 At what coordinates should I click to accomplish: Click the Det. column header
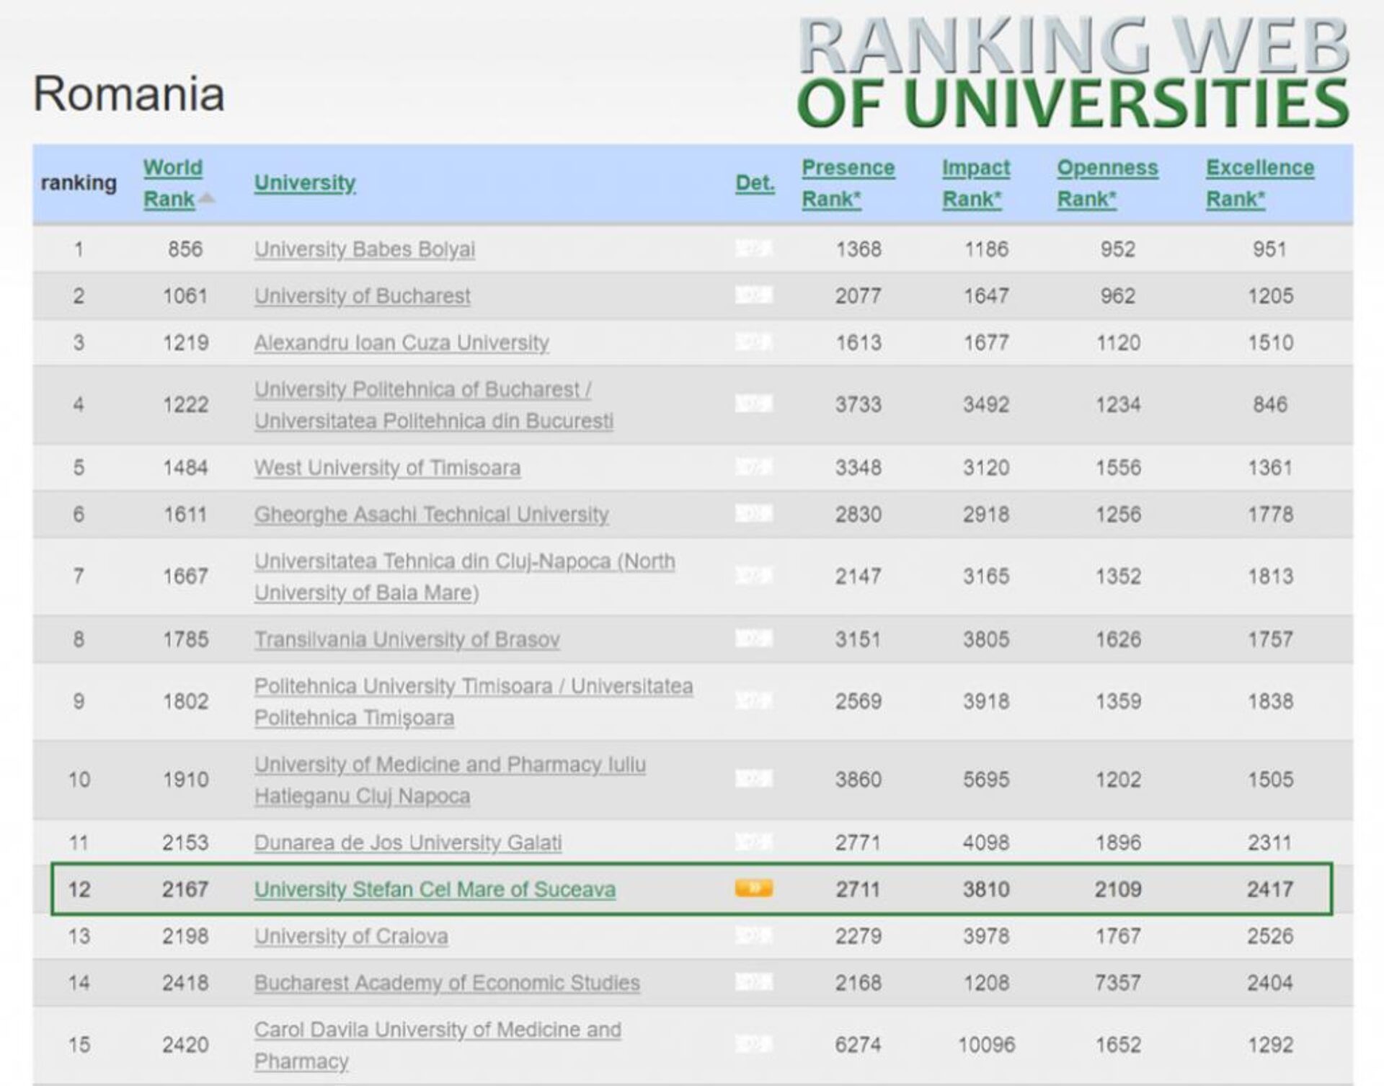[755, 183]
